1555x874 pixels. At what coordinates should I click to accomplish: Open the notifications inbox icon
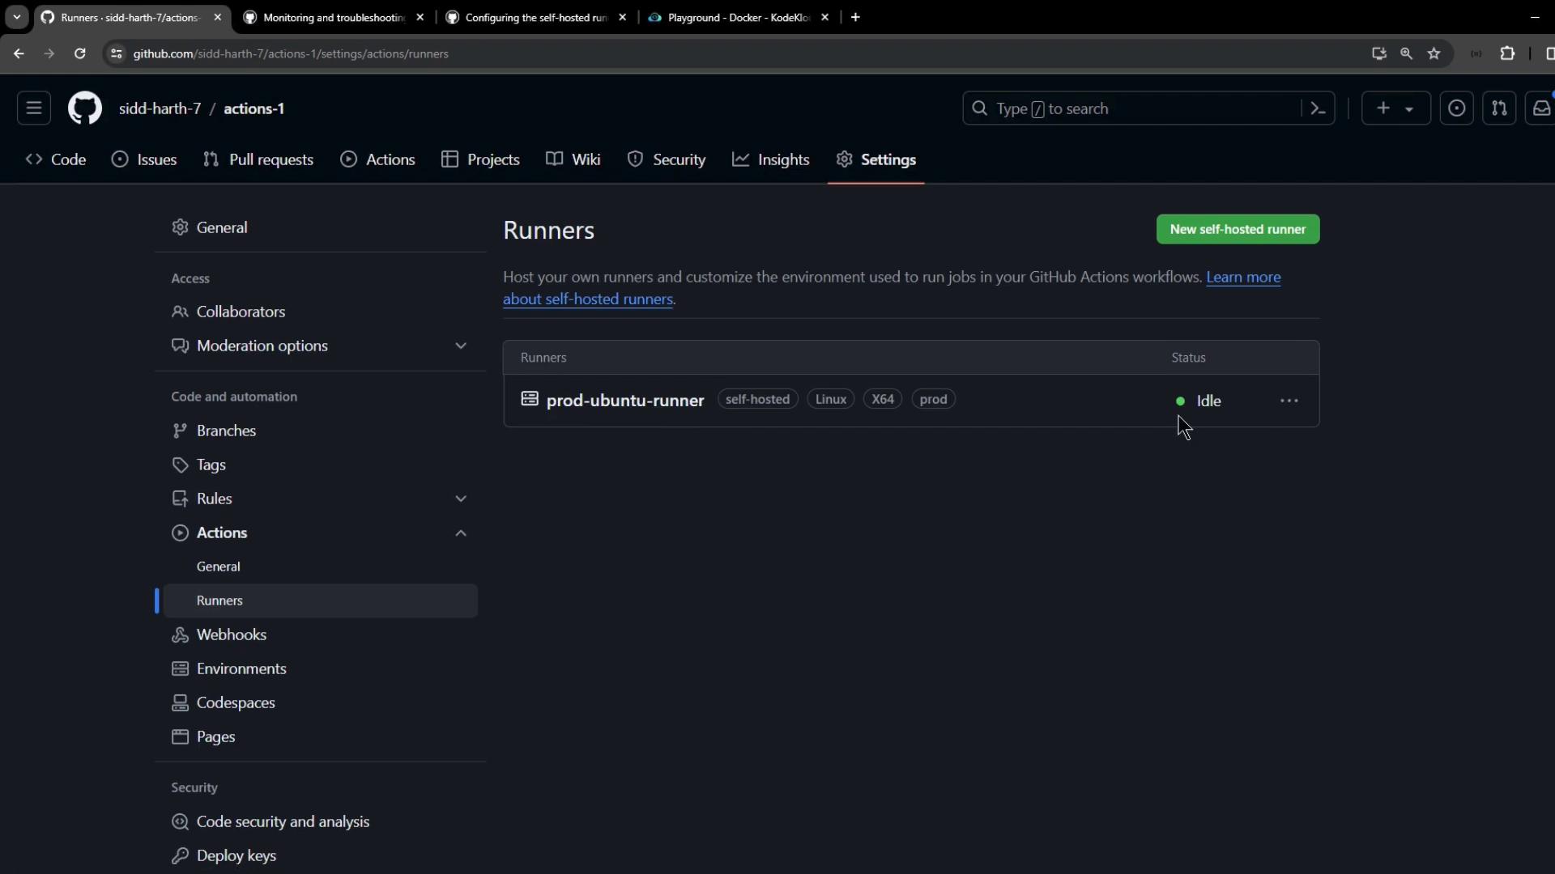1541,108
